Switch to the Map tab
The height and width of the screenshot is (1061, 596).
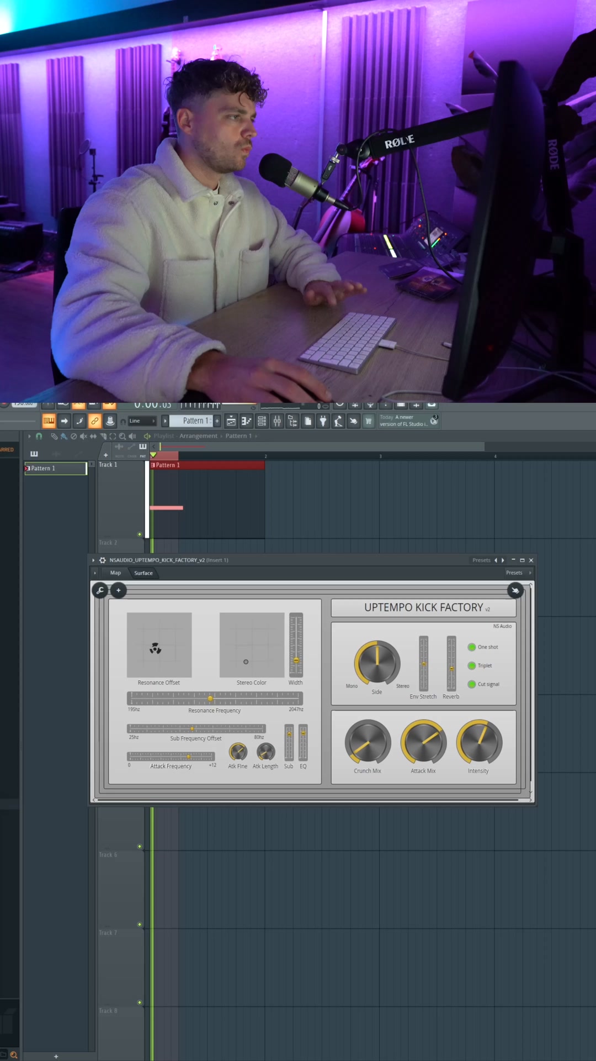pyautogui.click(x=115, y=573)
